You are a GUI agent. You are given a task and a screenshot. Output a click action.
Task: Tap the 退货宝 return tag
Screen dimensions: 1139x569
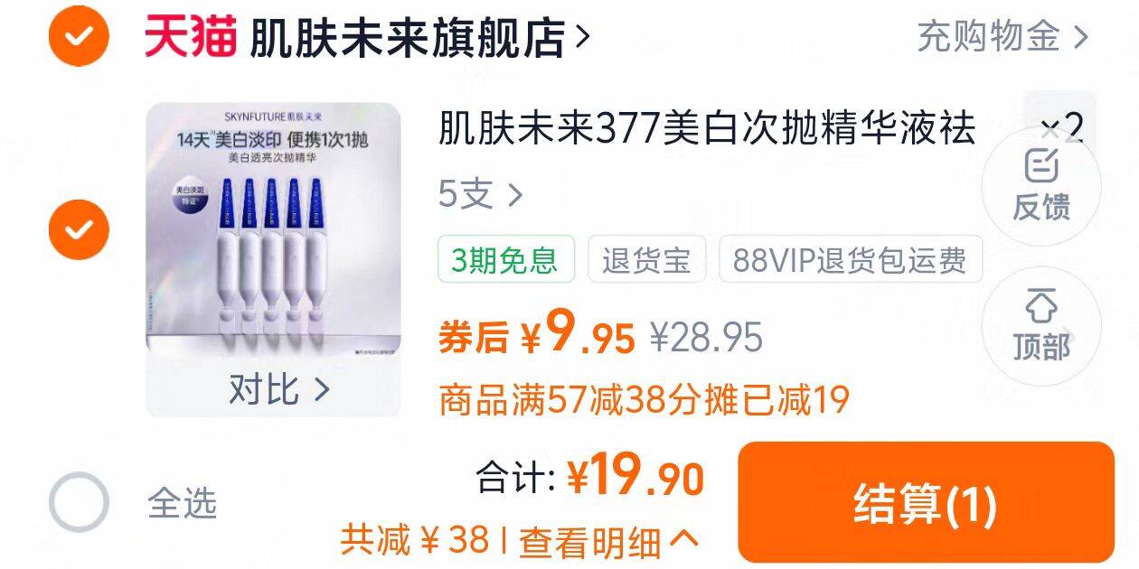coord(645,260)
